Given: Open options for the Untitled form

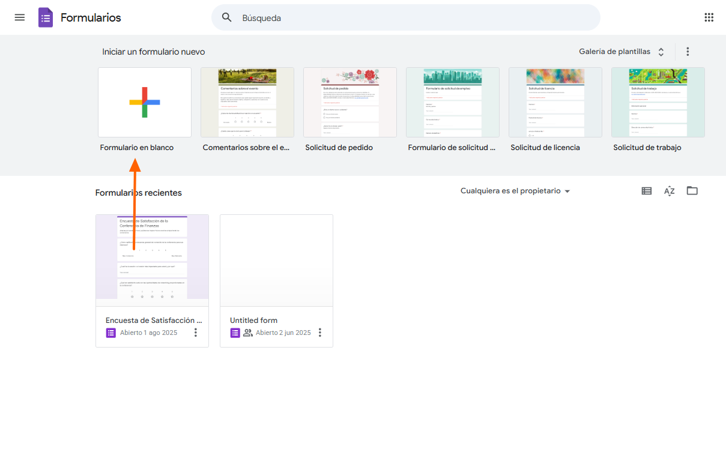Looking at the screenshot, I should [x=319, y=332].
